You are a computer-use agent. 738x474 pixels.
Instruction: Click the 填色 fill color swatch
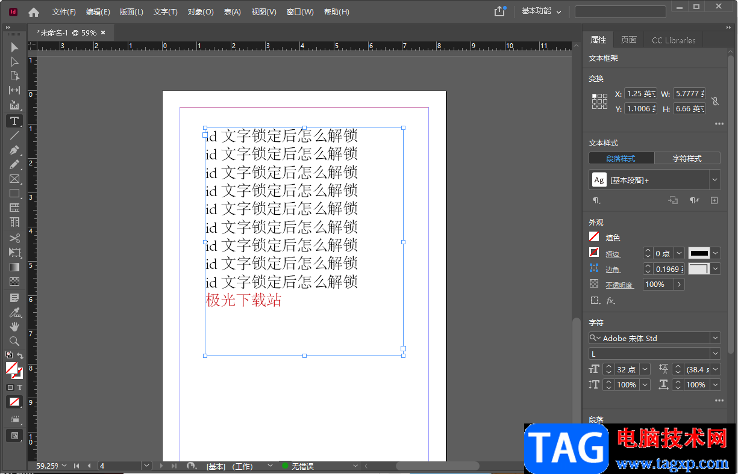coord(595,238)
